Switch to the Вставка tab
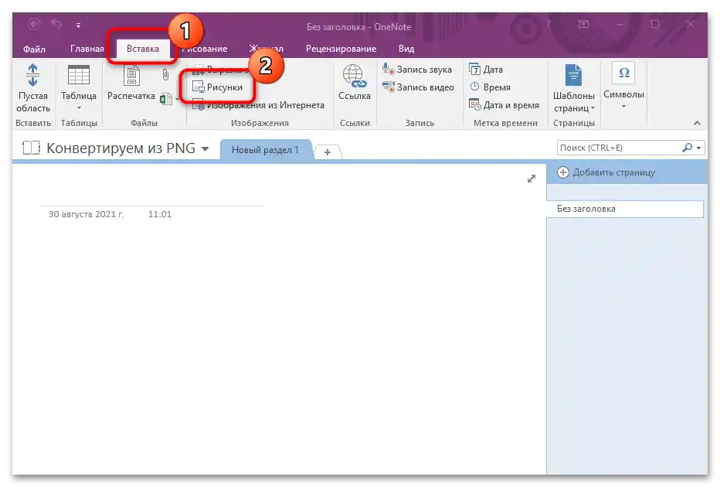Viewport: 720px width, 487px height. (x=143, y=49)
